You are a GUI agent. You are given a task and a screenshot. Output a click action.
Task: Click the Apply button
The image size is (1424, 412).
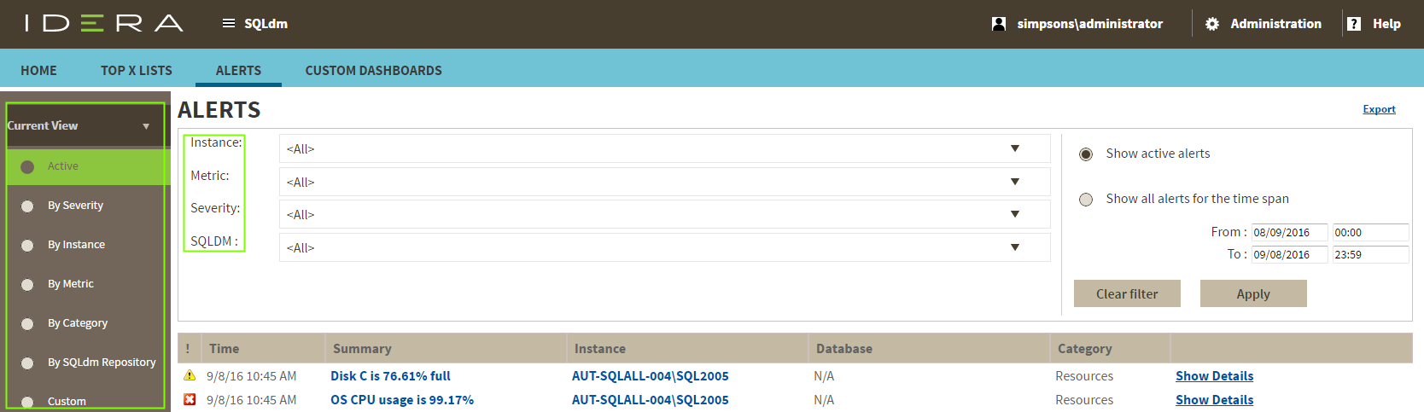click(1253, 293)
